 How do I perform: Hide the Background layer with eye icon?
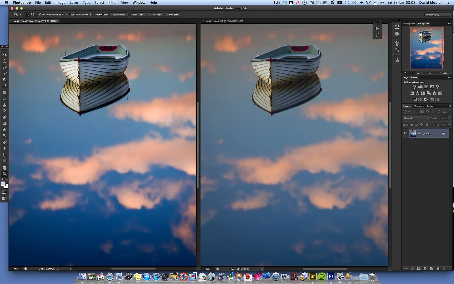(405, 133)
